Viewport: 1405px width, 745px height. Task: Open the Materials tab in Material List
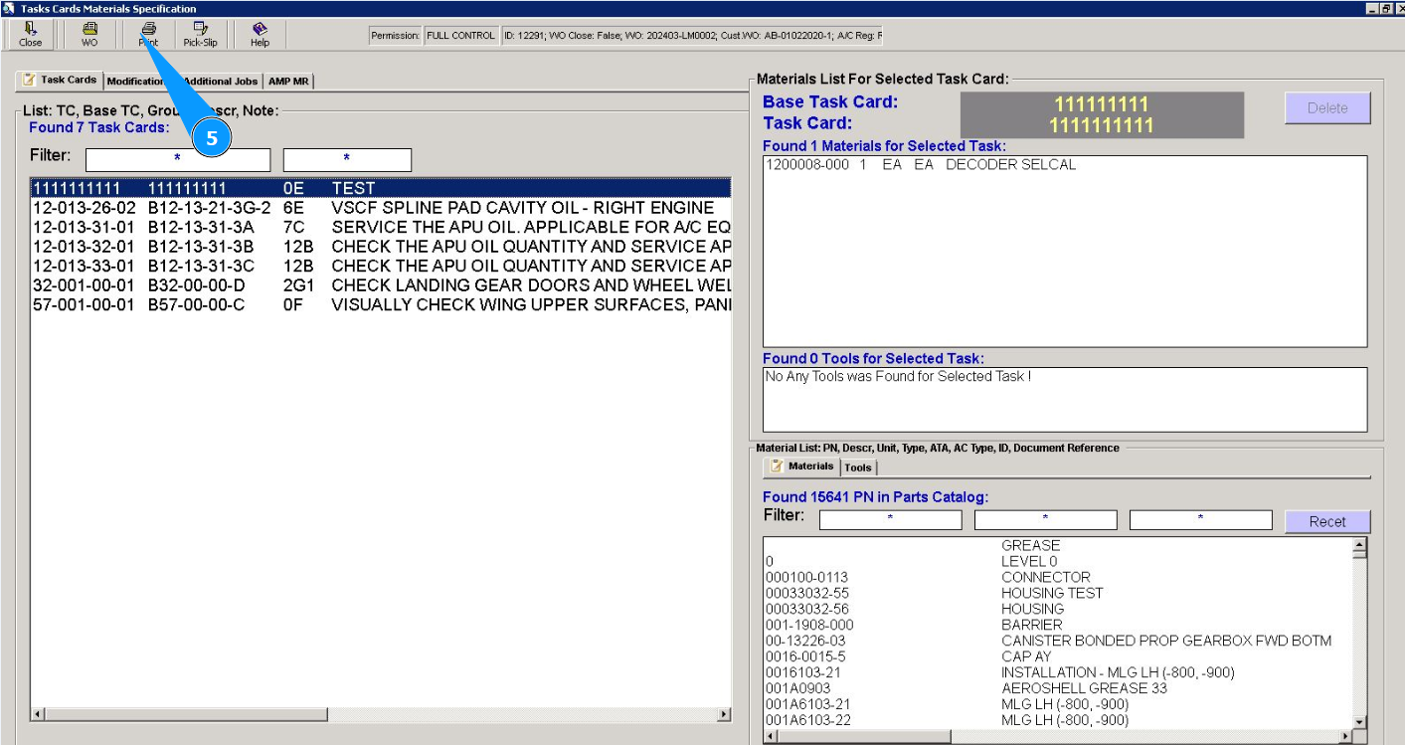tap(801, 466)
